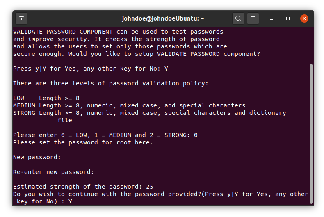
Task: Open the terminal search tool
Action: coord(238,18)
